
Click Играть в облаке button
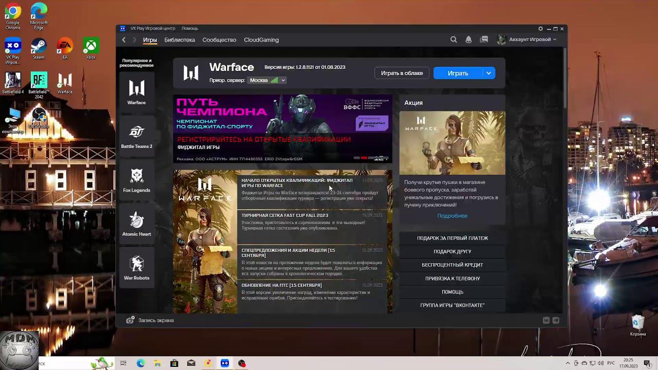(x=402, y=73)
